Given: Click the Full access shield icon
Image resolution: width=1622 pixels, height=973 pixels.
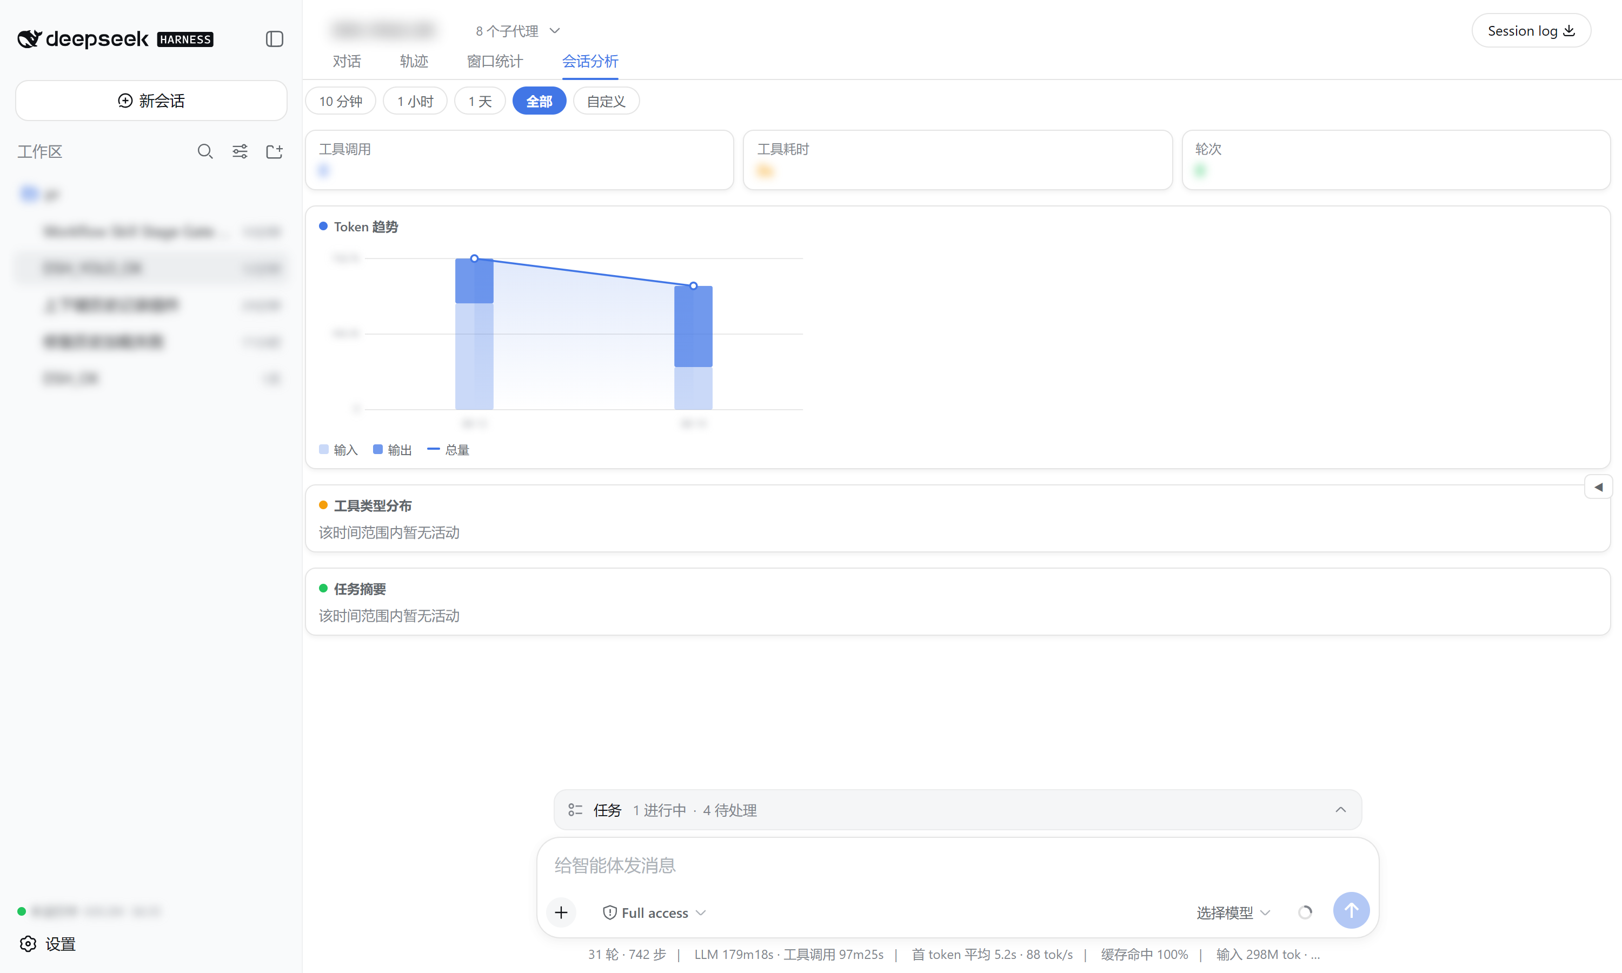Looking at the screenshot, I should tap(610, 912).
